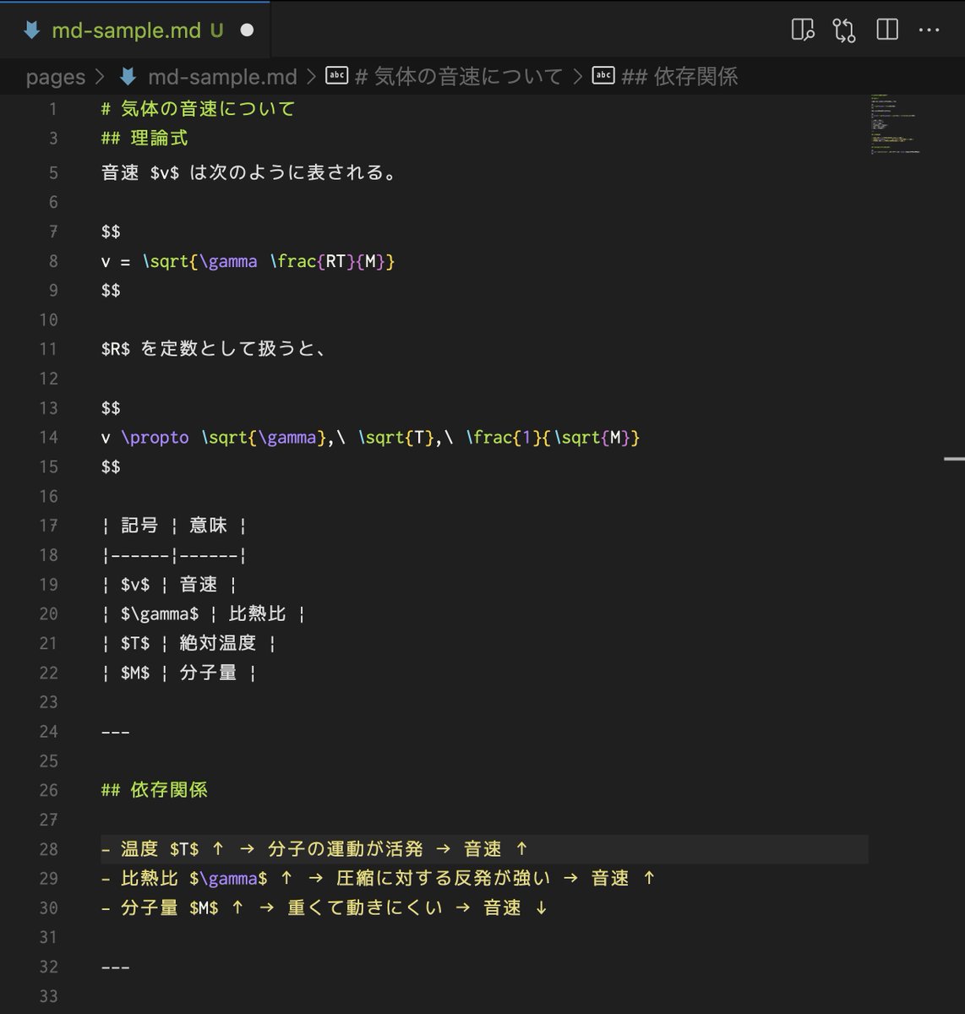This screenshot has width=965, height=1014.
Task: Click line number 26 in the gutter
Action: pos(49,790)
